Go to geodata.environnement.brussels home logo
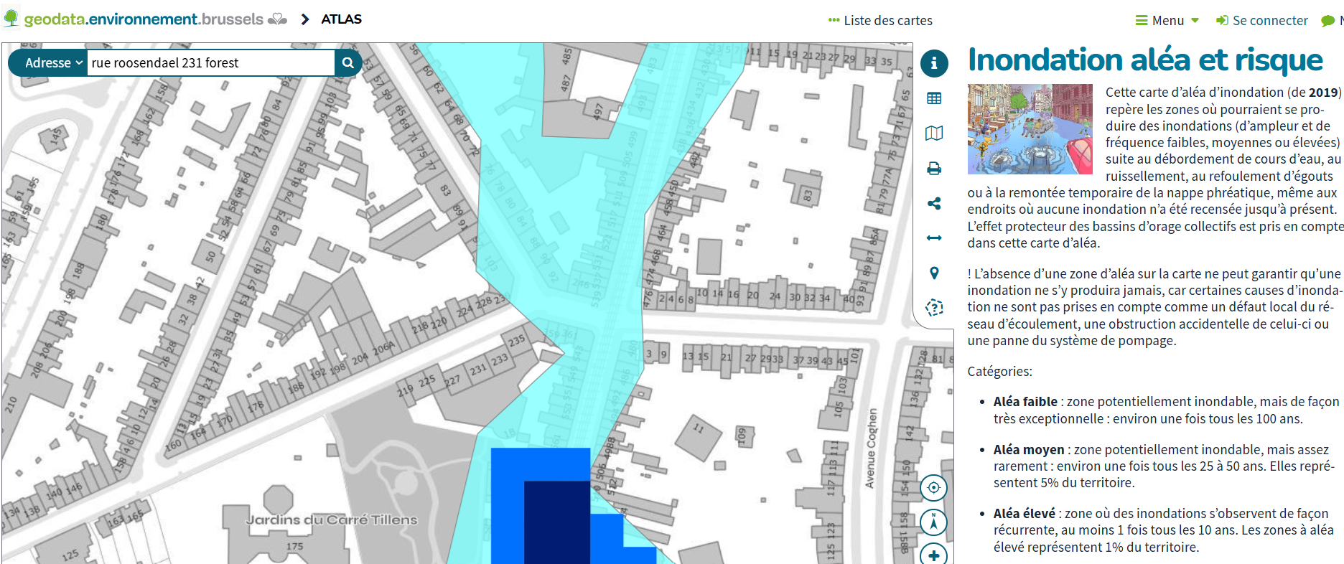 tap(144, 19)
